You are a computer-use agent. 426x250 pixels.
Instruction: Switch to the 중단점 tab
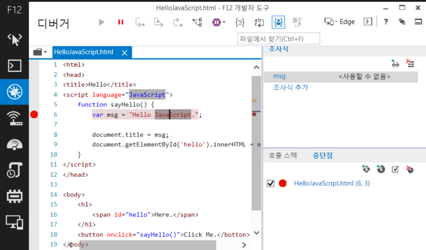[x=322, y=156]
